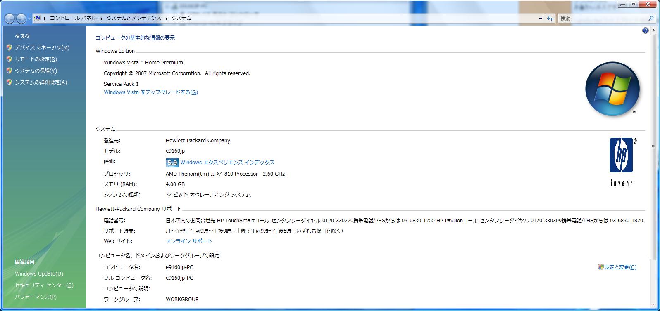Click the WORKGROUP workgroup value
The image size is (660, 311).
pos(182,299)
